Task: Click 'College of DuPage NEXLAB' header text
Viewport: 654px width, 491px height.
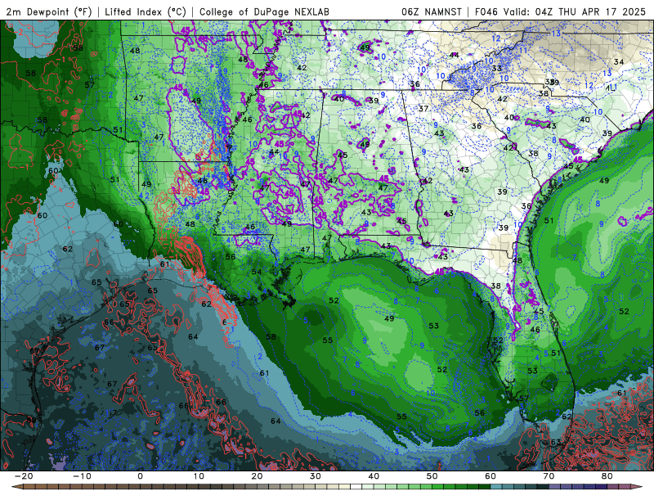Action: pos(264,11)
